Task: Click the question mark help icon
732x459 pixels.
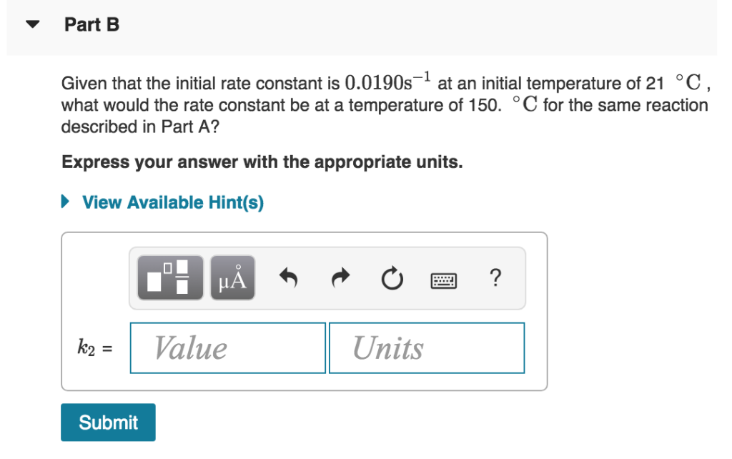Action: click(495, 279)
